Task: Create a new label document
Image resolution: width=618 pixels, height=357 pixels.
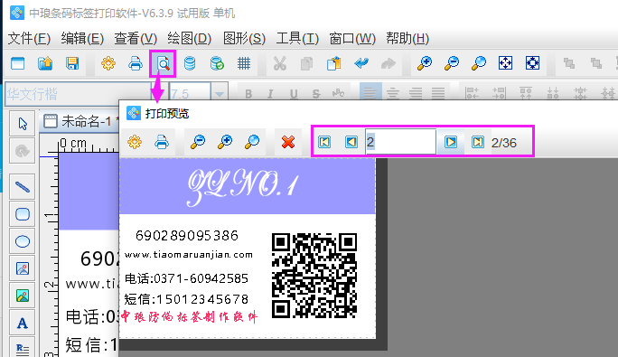Action: tap(18, 63)
